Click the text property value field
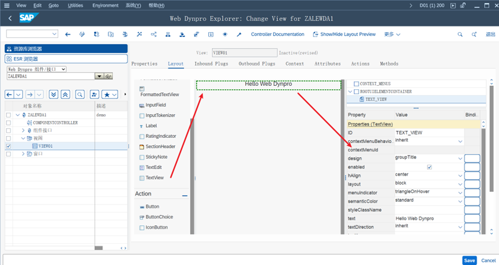 click(429, 218)
